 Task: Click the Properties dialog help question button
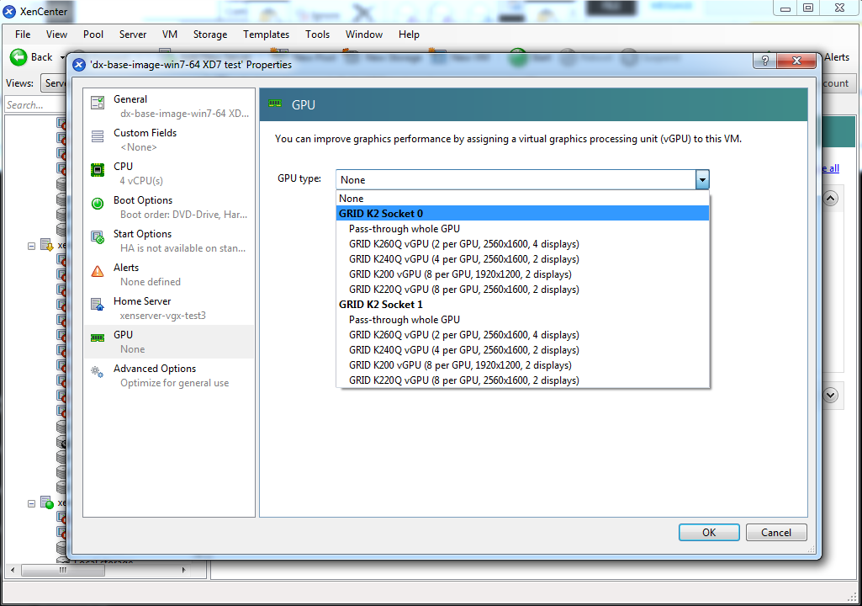[x=764, y=64]
